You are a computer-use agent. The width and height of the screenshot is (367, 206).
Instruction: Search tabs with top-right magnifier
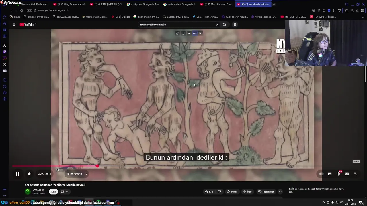[347, 4]
